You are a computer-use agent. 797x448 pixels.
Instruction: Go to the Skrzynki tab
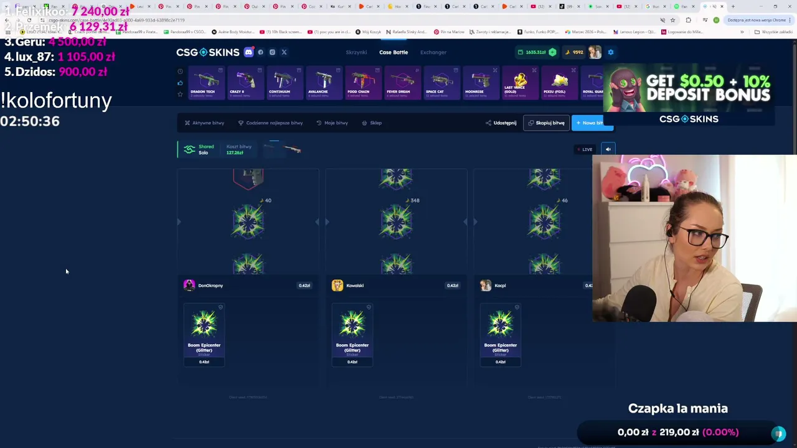tap(357, 52)
